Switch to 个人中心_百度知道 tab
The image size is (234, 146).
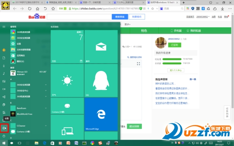coord(129,2)
